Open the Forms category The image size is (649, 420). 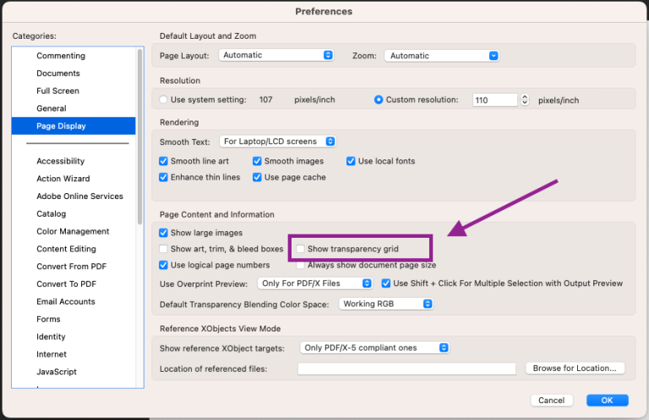coord(48,320)
